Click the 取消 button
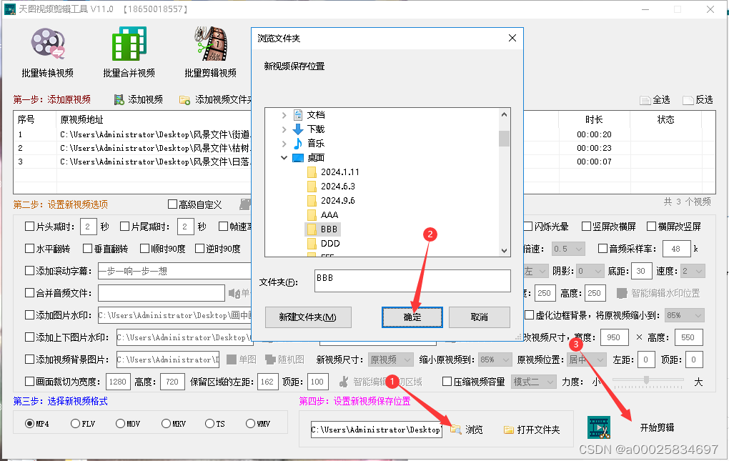 (x=480, y=317)
